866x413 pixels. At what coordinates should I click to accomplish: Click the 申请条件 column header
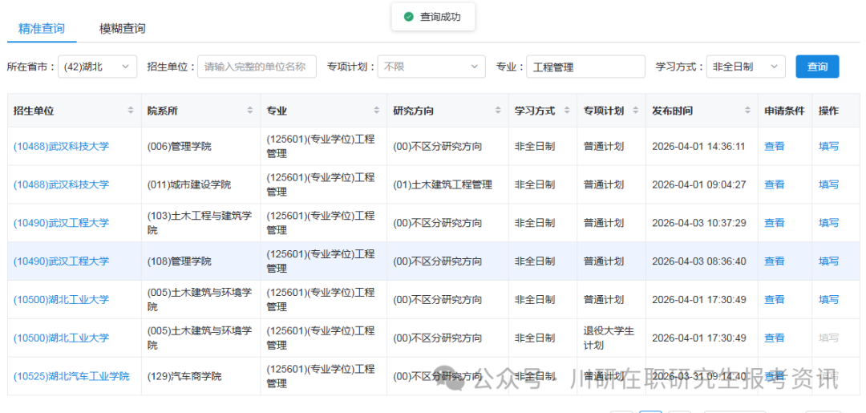[784, 111]
